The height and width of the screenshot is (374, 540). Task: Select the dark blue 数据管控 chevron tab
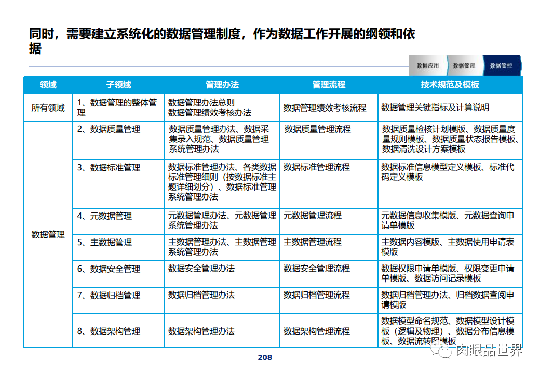coord(501,65)
